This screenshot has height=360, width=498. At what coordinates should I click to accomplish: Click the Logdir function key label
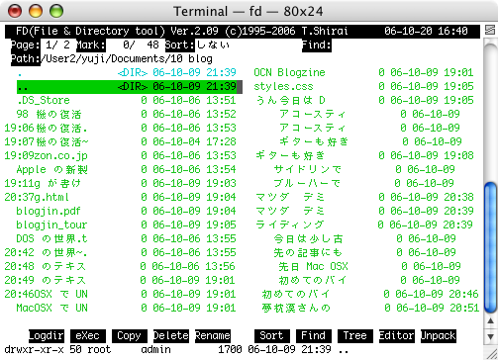click(47, 336)
